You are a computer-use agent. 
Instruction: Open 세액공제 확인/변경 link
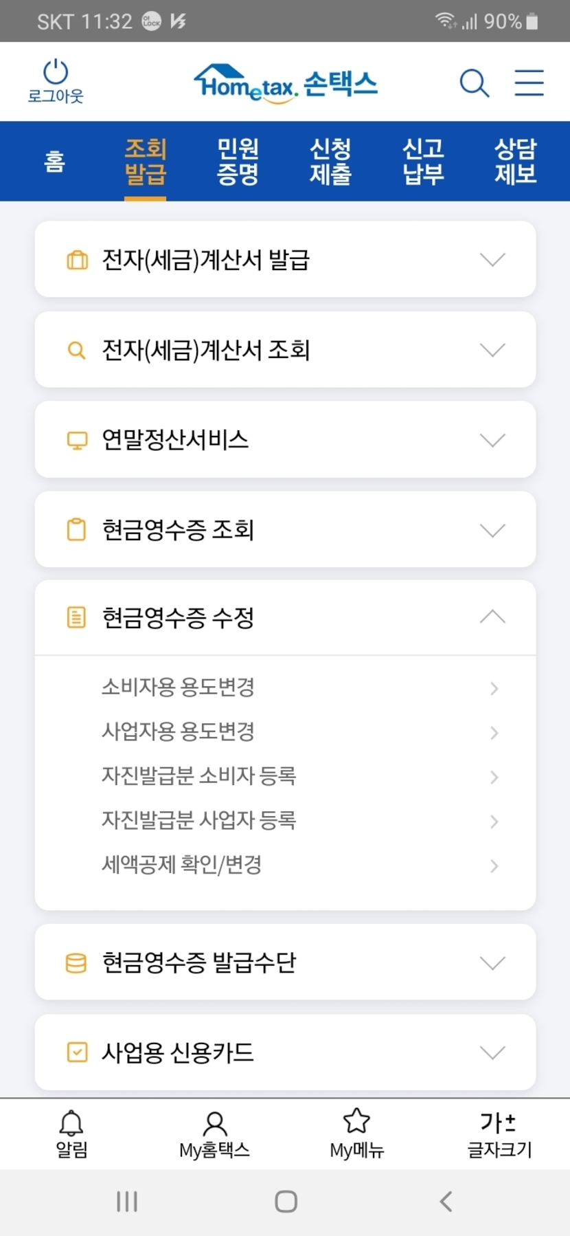[x=182, y=865]
